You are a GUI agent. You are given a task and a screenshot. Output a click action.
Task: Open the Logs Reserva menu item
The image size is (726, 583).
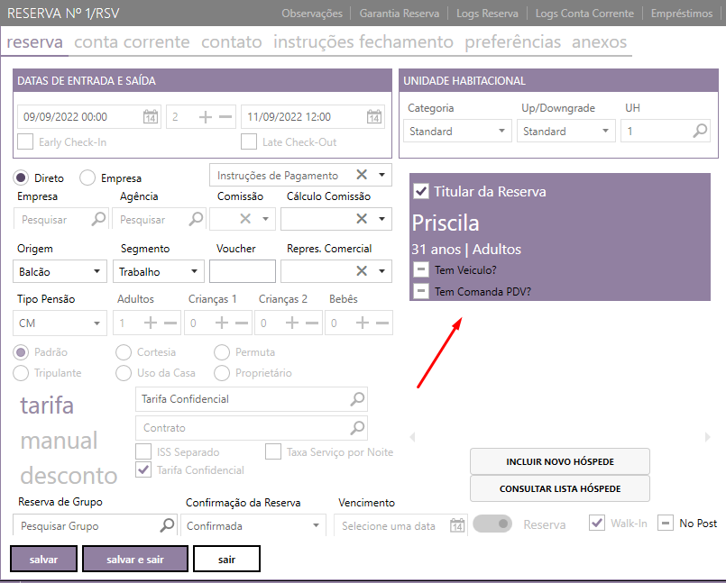487,14
